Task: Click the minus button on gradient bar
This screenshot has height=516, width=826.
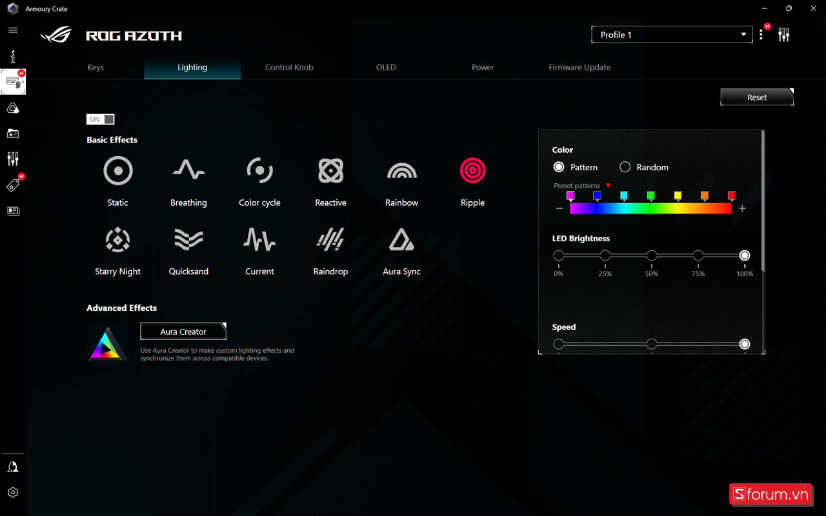Action: pyautogui.click(x=559, y=208)
